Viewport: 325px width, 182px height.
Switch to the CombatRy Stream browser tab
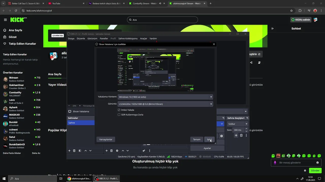pyautogui.click(x=147, y=4)
